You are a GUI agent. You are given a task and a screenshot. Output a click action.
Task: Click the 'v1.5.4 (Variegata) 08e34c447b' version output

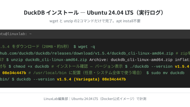pos(91,79)
